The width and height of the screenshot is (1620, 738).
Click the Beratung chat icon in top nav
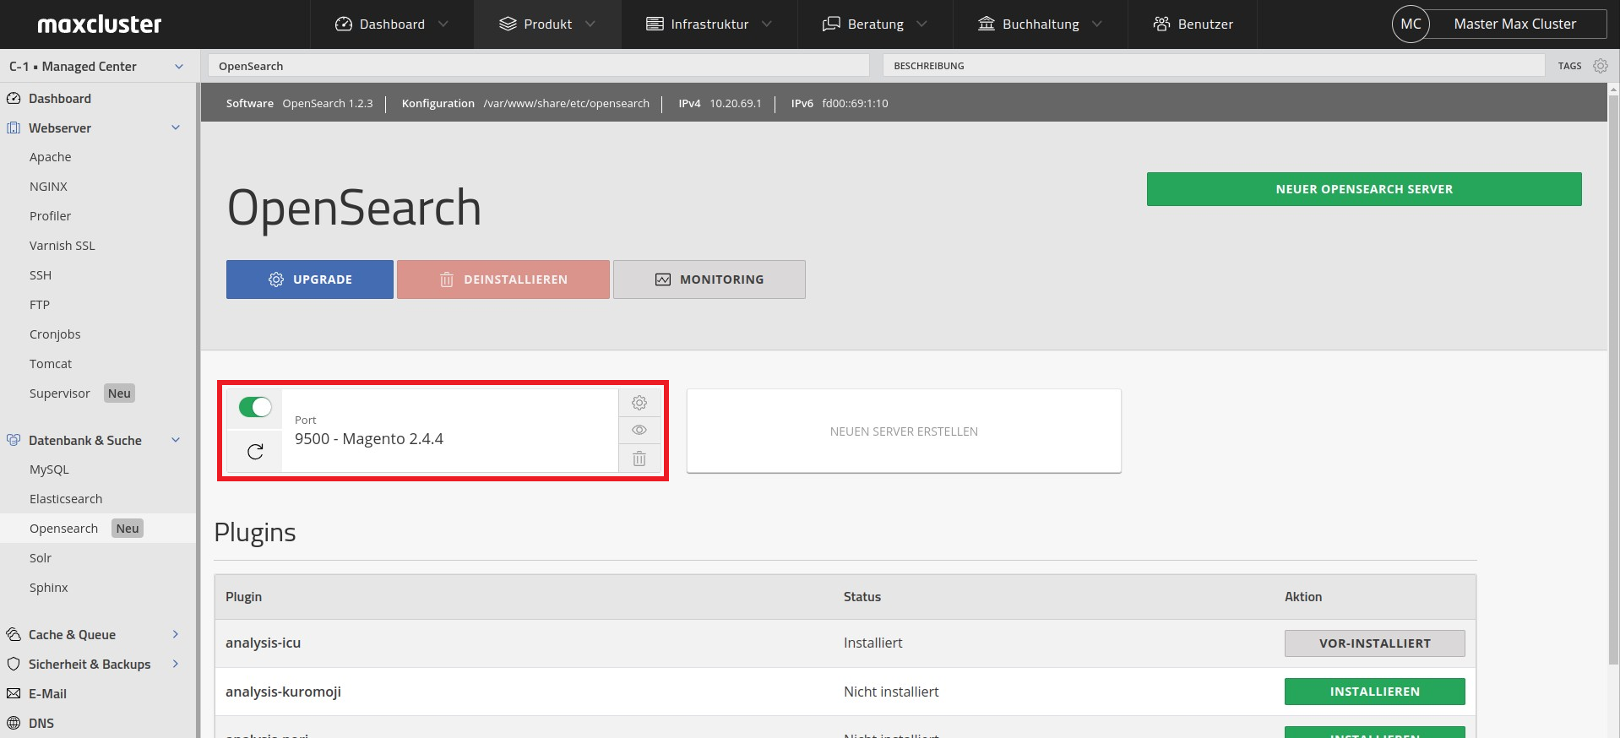[831, 24]
